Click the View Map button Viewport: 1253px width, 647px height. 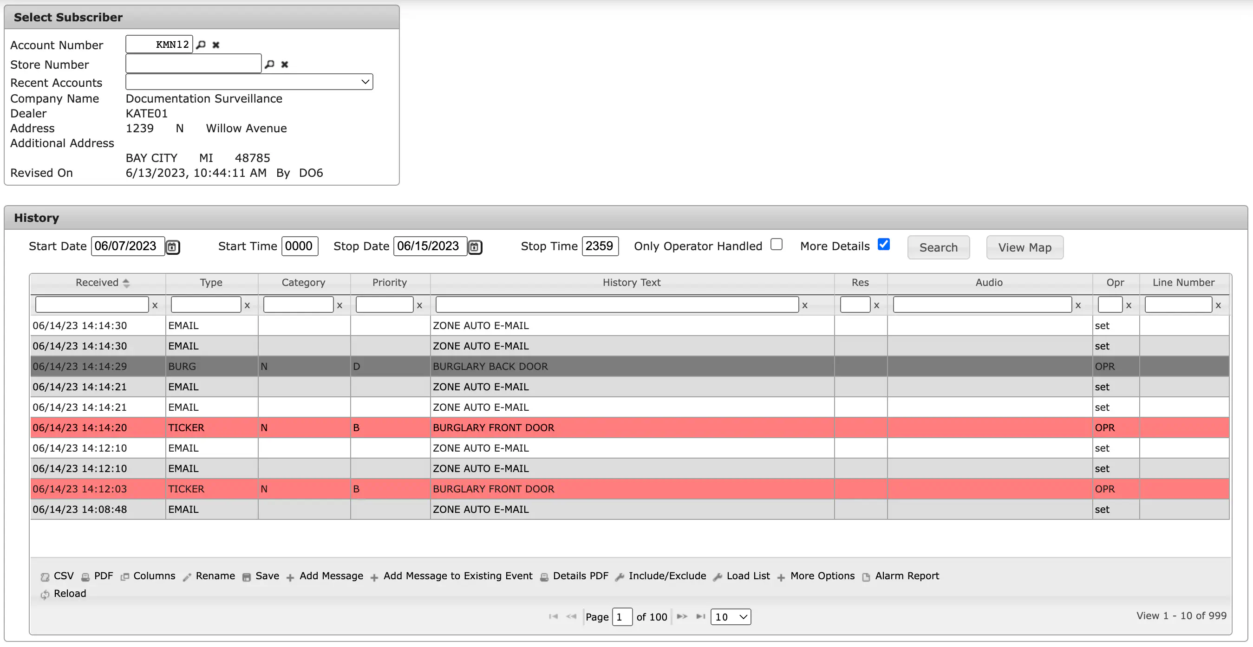click(x=1025, y=247)
